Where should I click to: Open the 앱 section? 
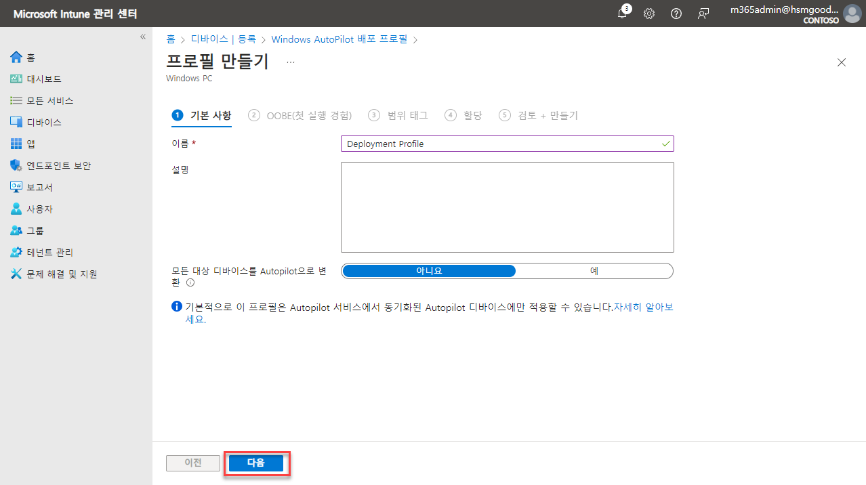(x=30, y=144)
